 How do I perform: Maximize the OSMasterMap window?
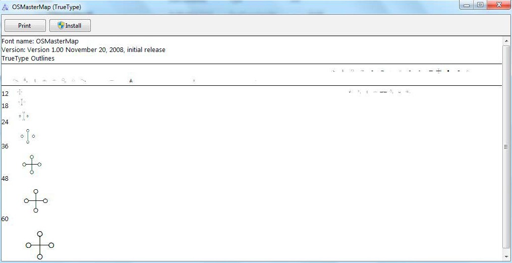[480, 5]
